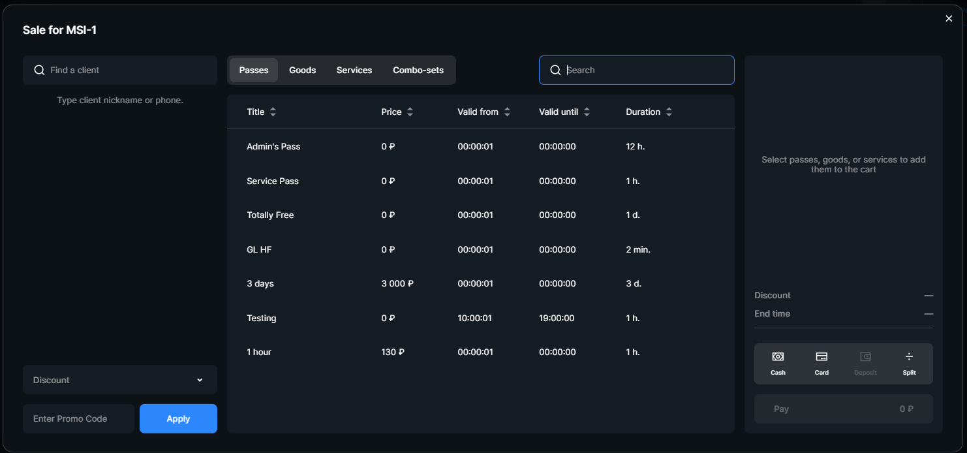
Task: Sort passes by Price column
Action: [397, 112]
